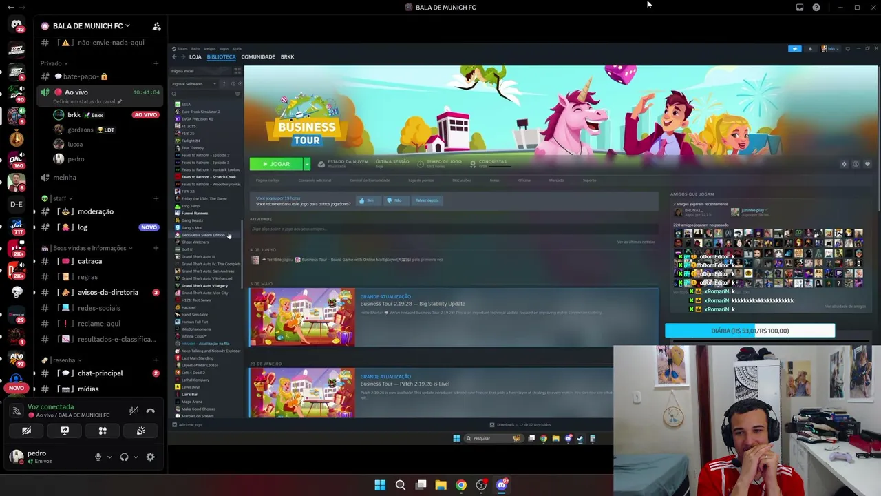
Task: Open Windows Start menu on taskbar
Action: (x=380, y=485)
